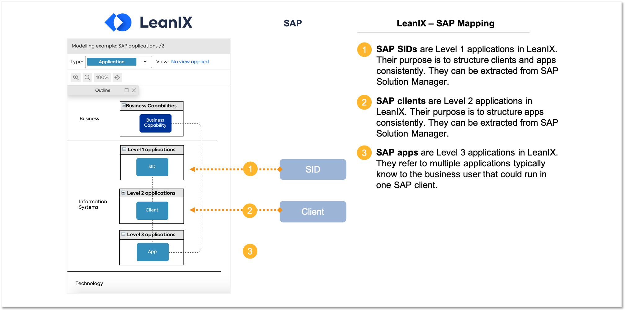Click the 'Information Systems' layer label

[93, 204]
